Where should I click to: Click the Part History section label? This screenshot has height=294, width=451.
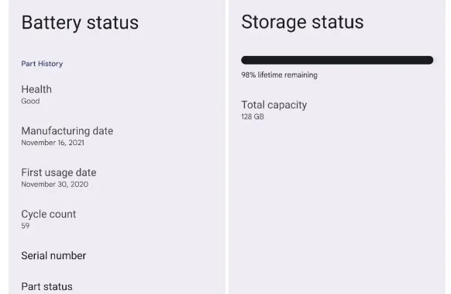(x=42, y=64)
